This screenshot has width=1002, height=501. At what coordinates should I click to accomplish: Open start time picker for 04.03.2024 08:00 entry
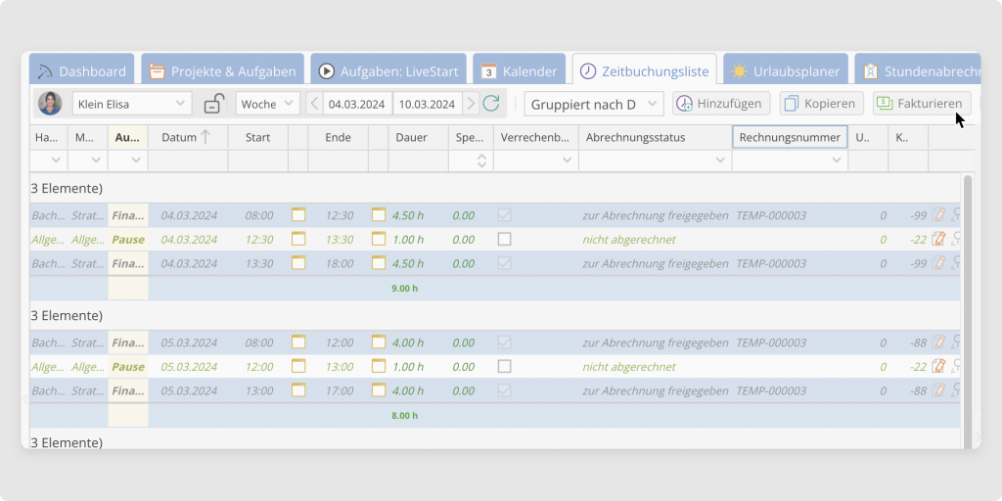point(298,214)
